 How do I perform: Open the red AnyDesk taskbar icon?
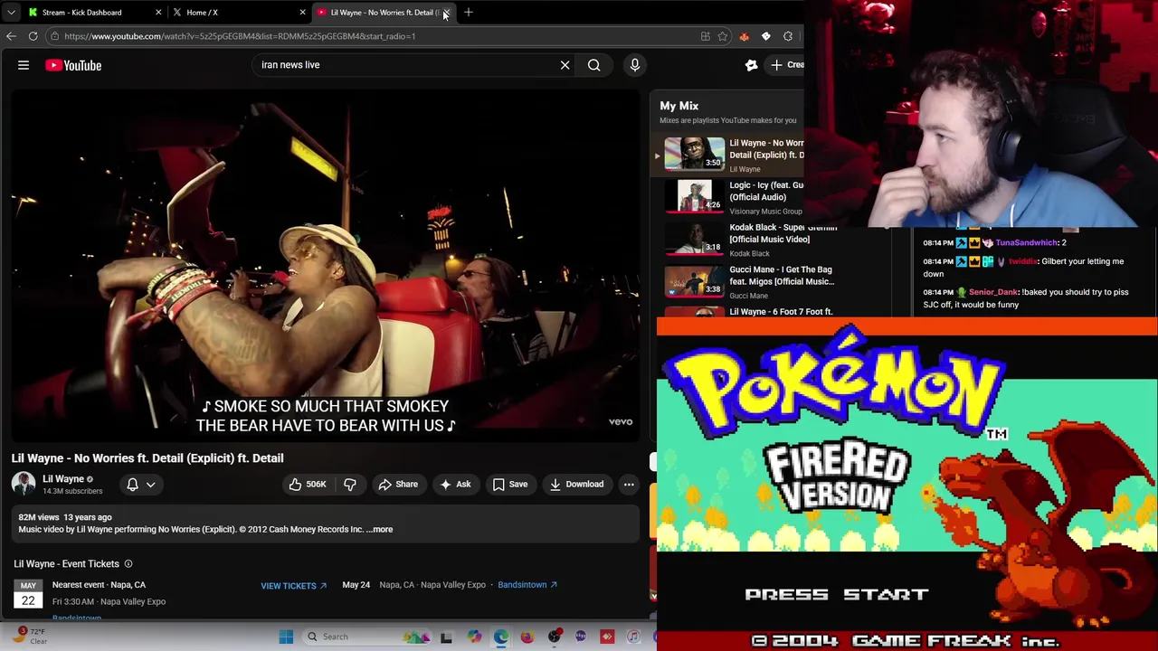coord(607,637)
